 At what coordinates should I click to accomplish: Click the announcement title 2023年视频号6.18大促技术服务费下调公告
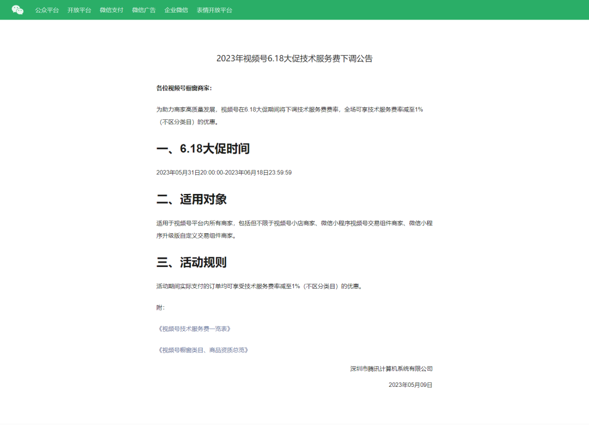[294, 57]
